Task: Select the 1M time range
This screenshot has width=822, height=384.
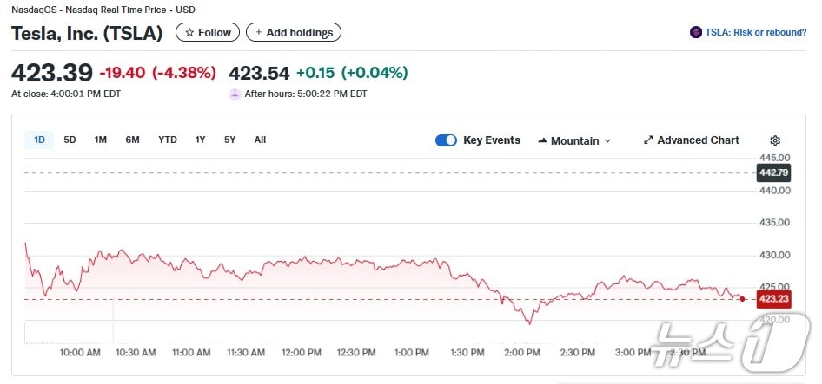Action: 101,140
